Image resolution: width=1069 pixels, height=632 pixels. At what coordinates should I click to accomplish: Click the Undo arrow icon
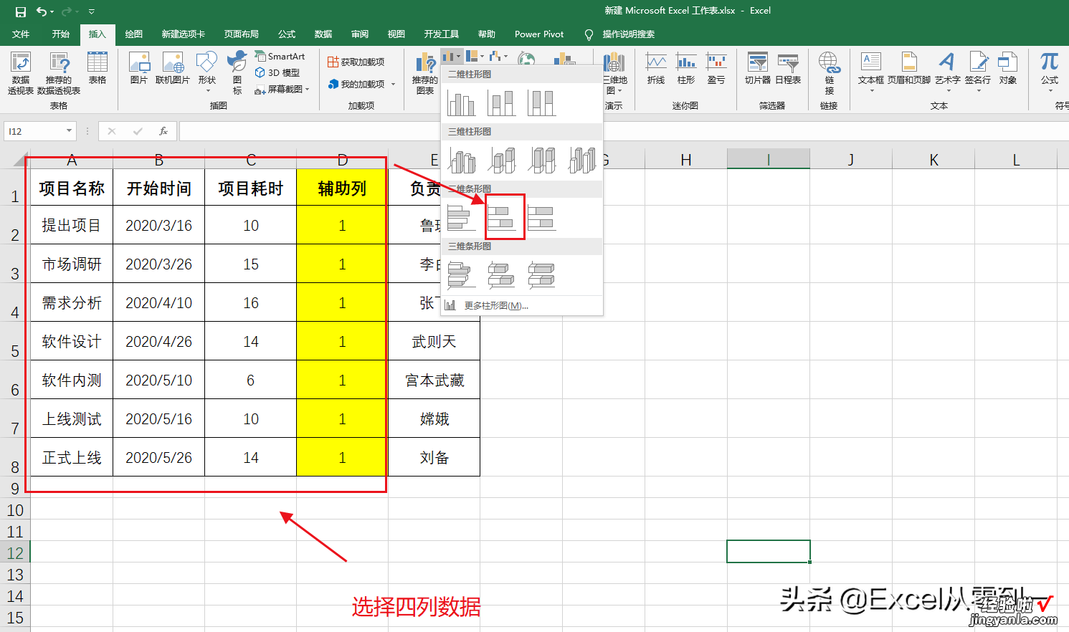coord(42,11)
